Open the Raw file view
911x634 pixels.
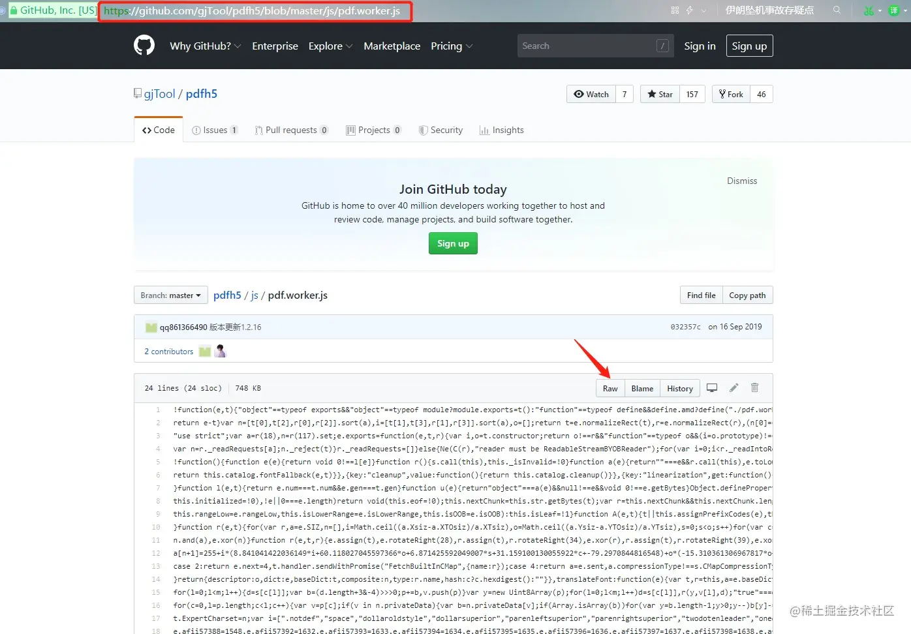point(610,388)
